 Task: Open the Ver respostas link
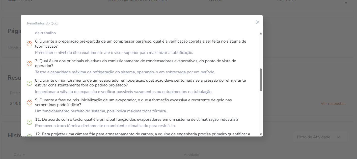(x=333, y=104)
